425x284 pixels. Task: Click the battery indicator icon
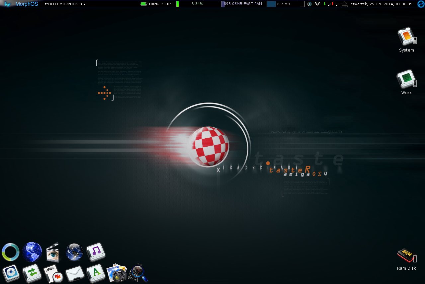click(143, 4)
